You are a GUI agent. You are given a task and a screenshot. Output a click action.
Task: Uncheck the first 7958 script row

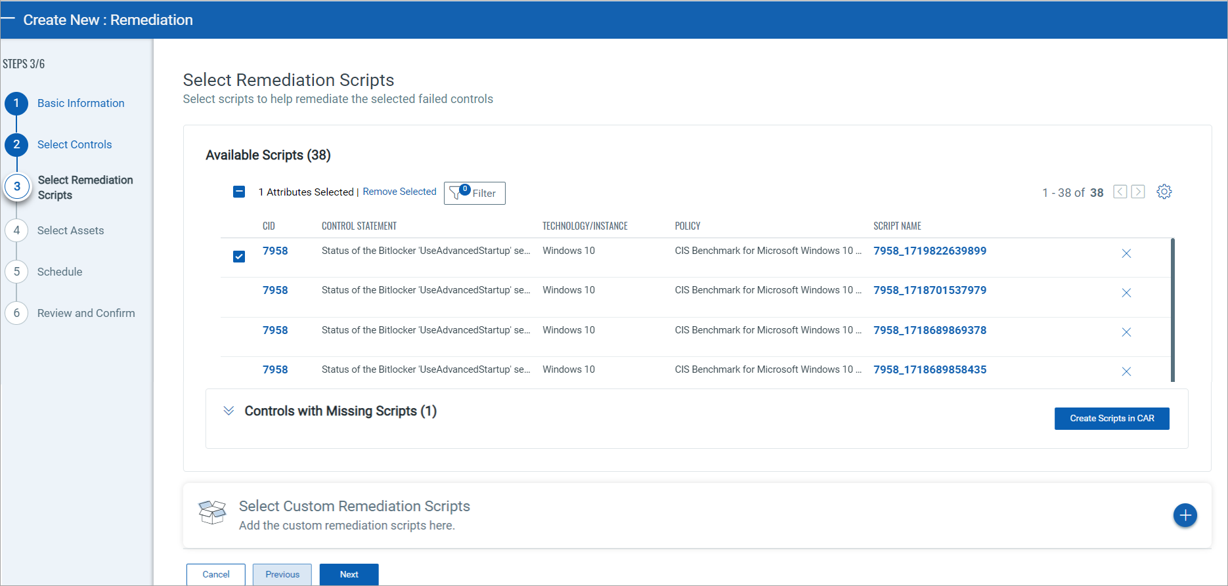pyautogui.click(x=239, y=256)
